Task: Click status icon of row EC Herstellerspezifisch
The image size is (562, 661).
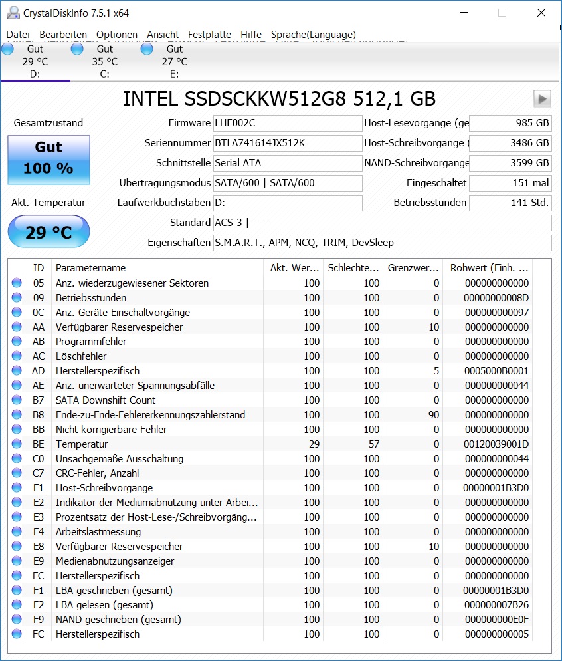Action: (17, 575)
